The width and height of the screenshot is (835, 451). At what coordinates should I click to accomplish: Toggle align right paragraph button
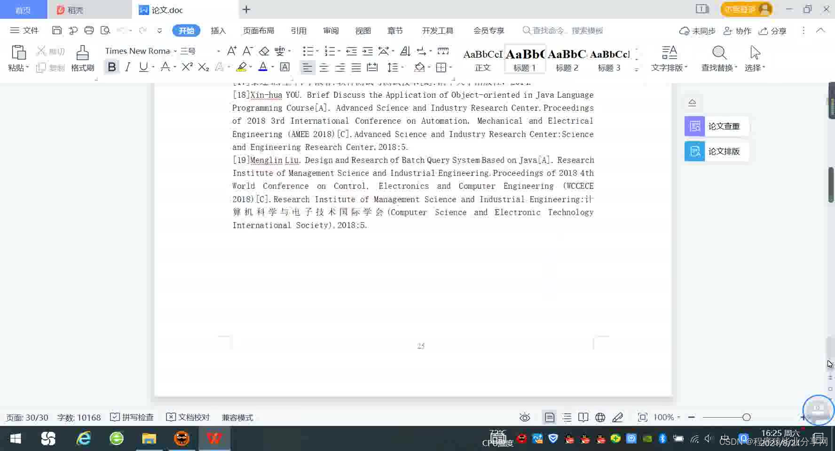(340, 68)
